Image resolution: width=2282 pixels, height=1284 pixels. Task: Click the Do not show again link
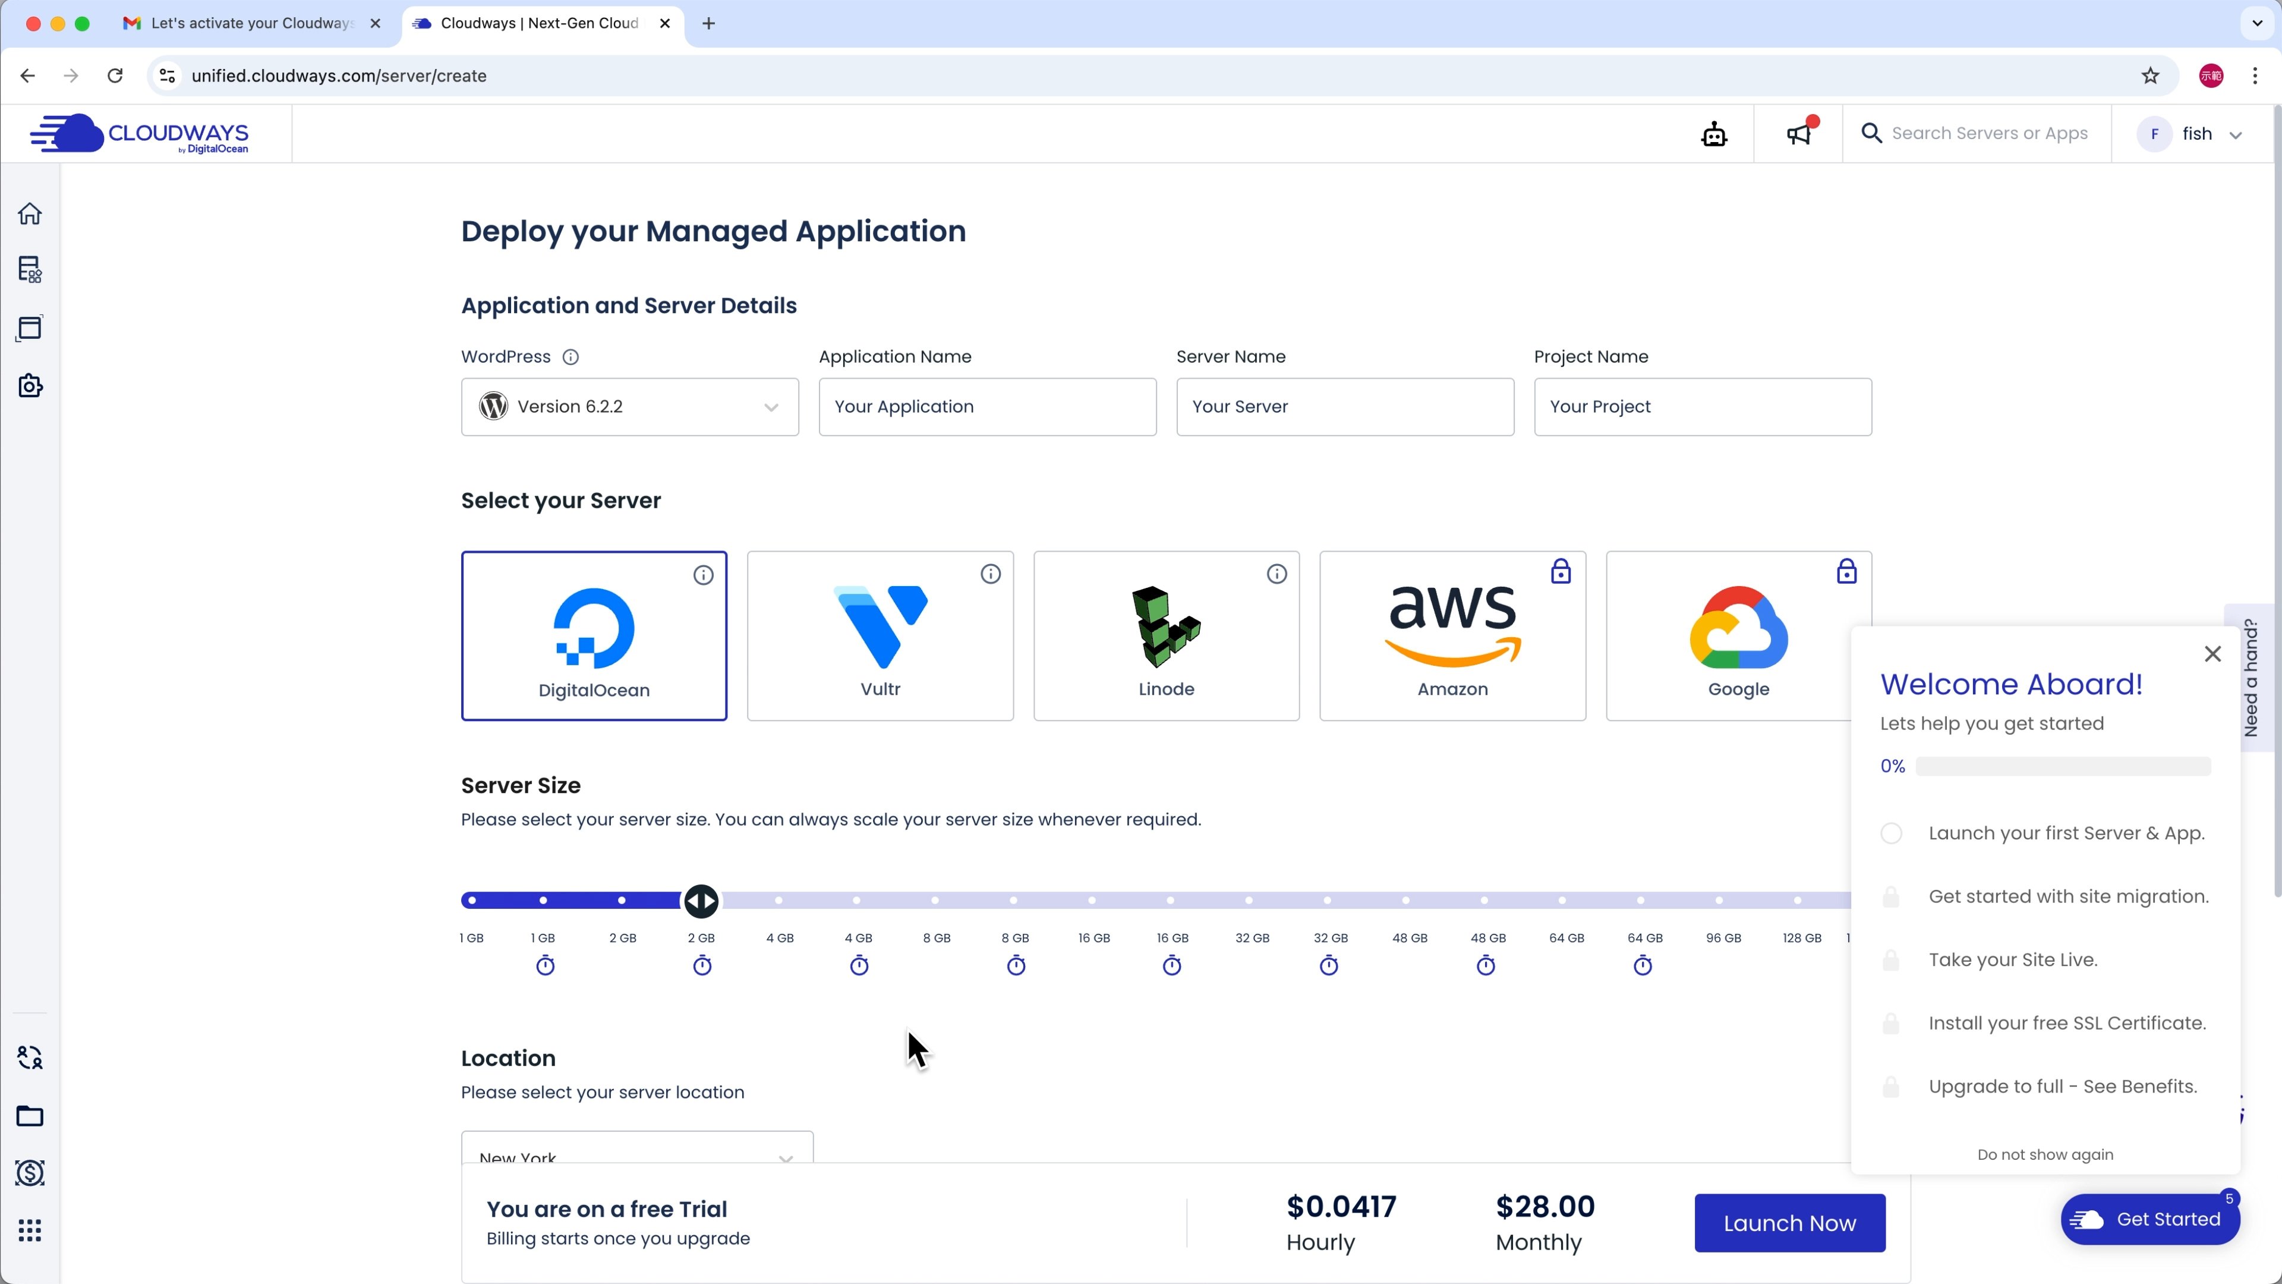[2044, 1154]
